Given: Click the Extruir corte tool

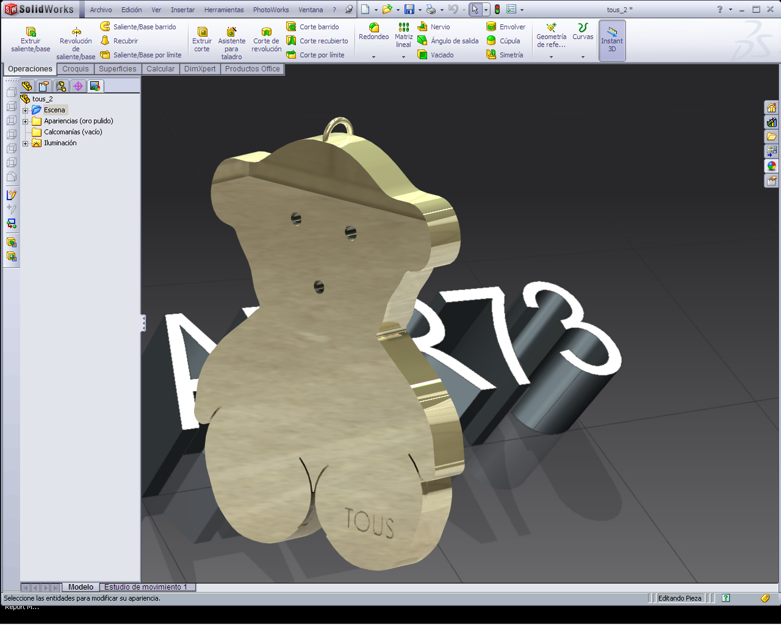Looking at the screenshot, I should click(202, 40).
